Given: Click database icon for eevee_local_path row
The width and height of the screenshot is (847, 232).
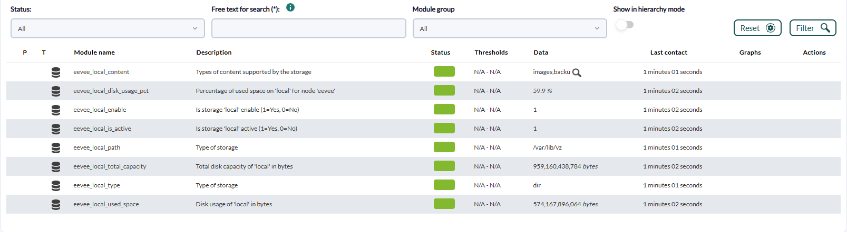Looking at the screenshot, I should pos(56,148).
